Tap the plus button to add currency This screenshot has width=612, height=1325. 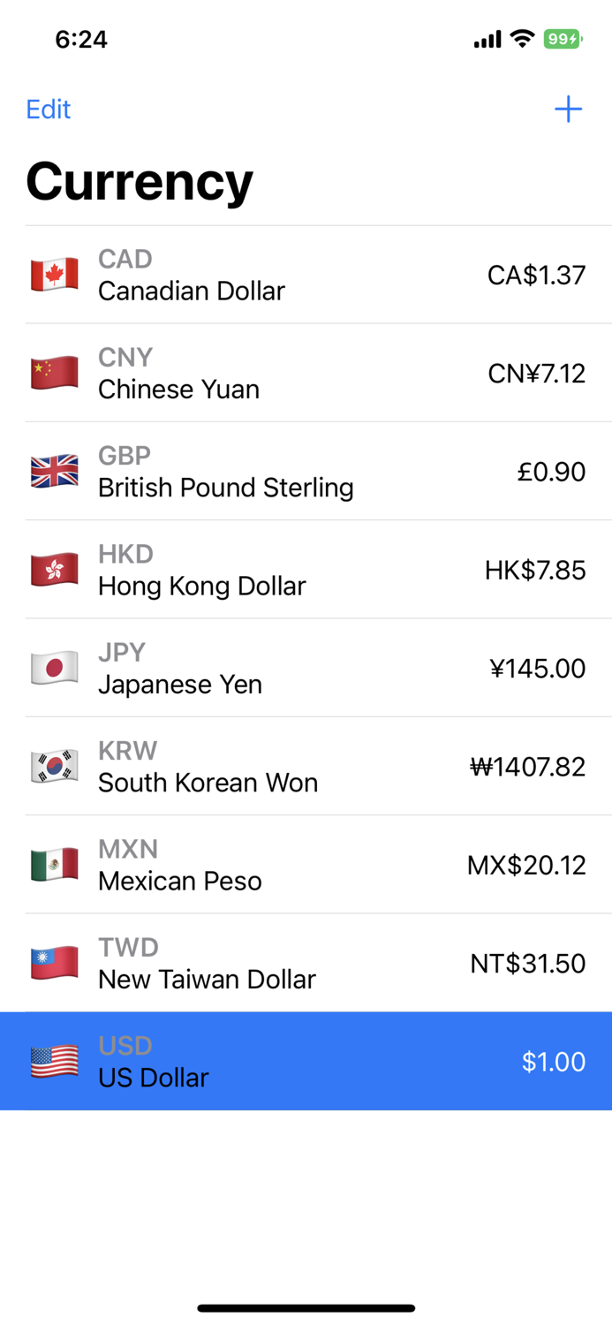coord(569,110)
